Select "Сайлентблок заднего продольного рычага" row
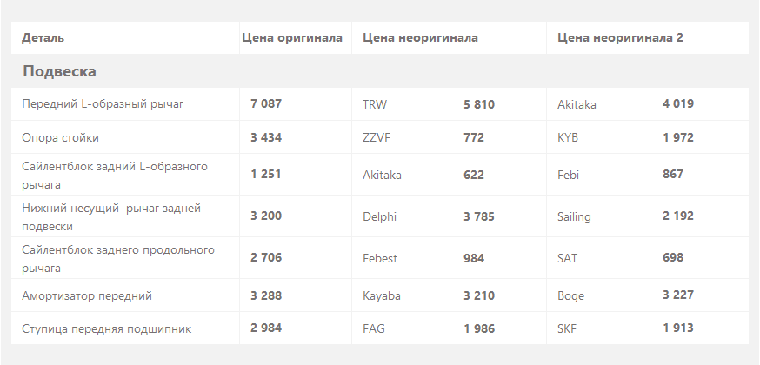Image resolution: width=760 pixels, height=365 pixels. point(379,258)
